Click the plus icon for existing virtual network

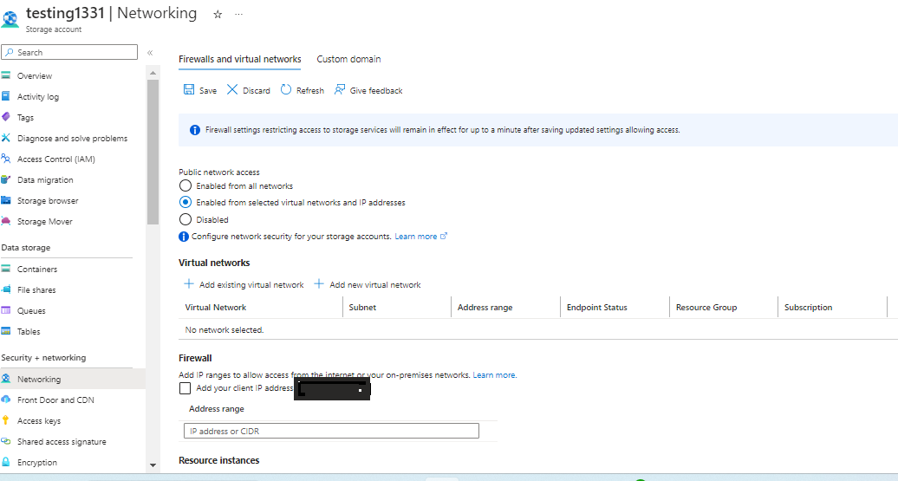(188, 284)
